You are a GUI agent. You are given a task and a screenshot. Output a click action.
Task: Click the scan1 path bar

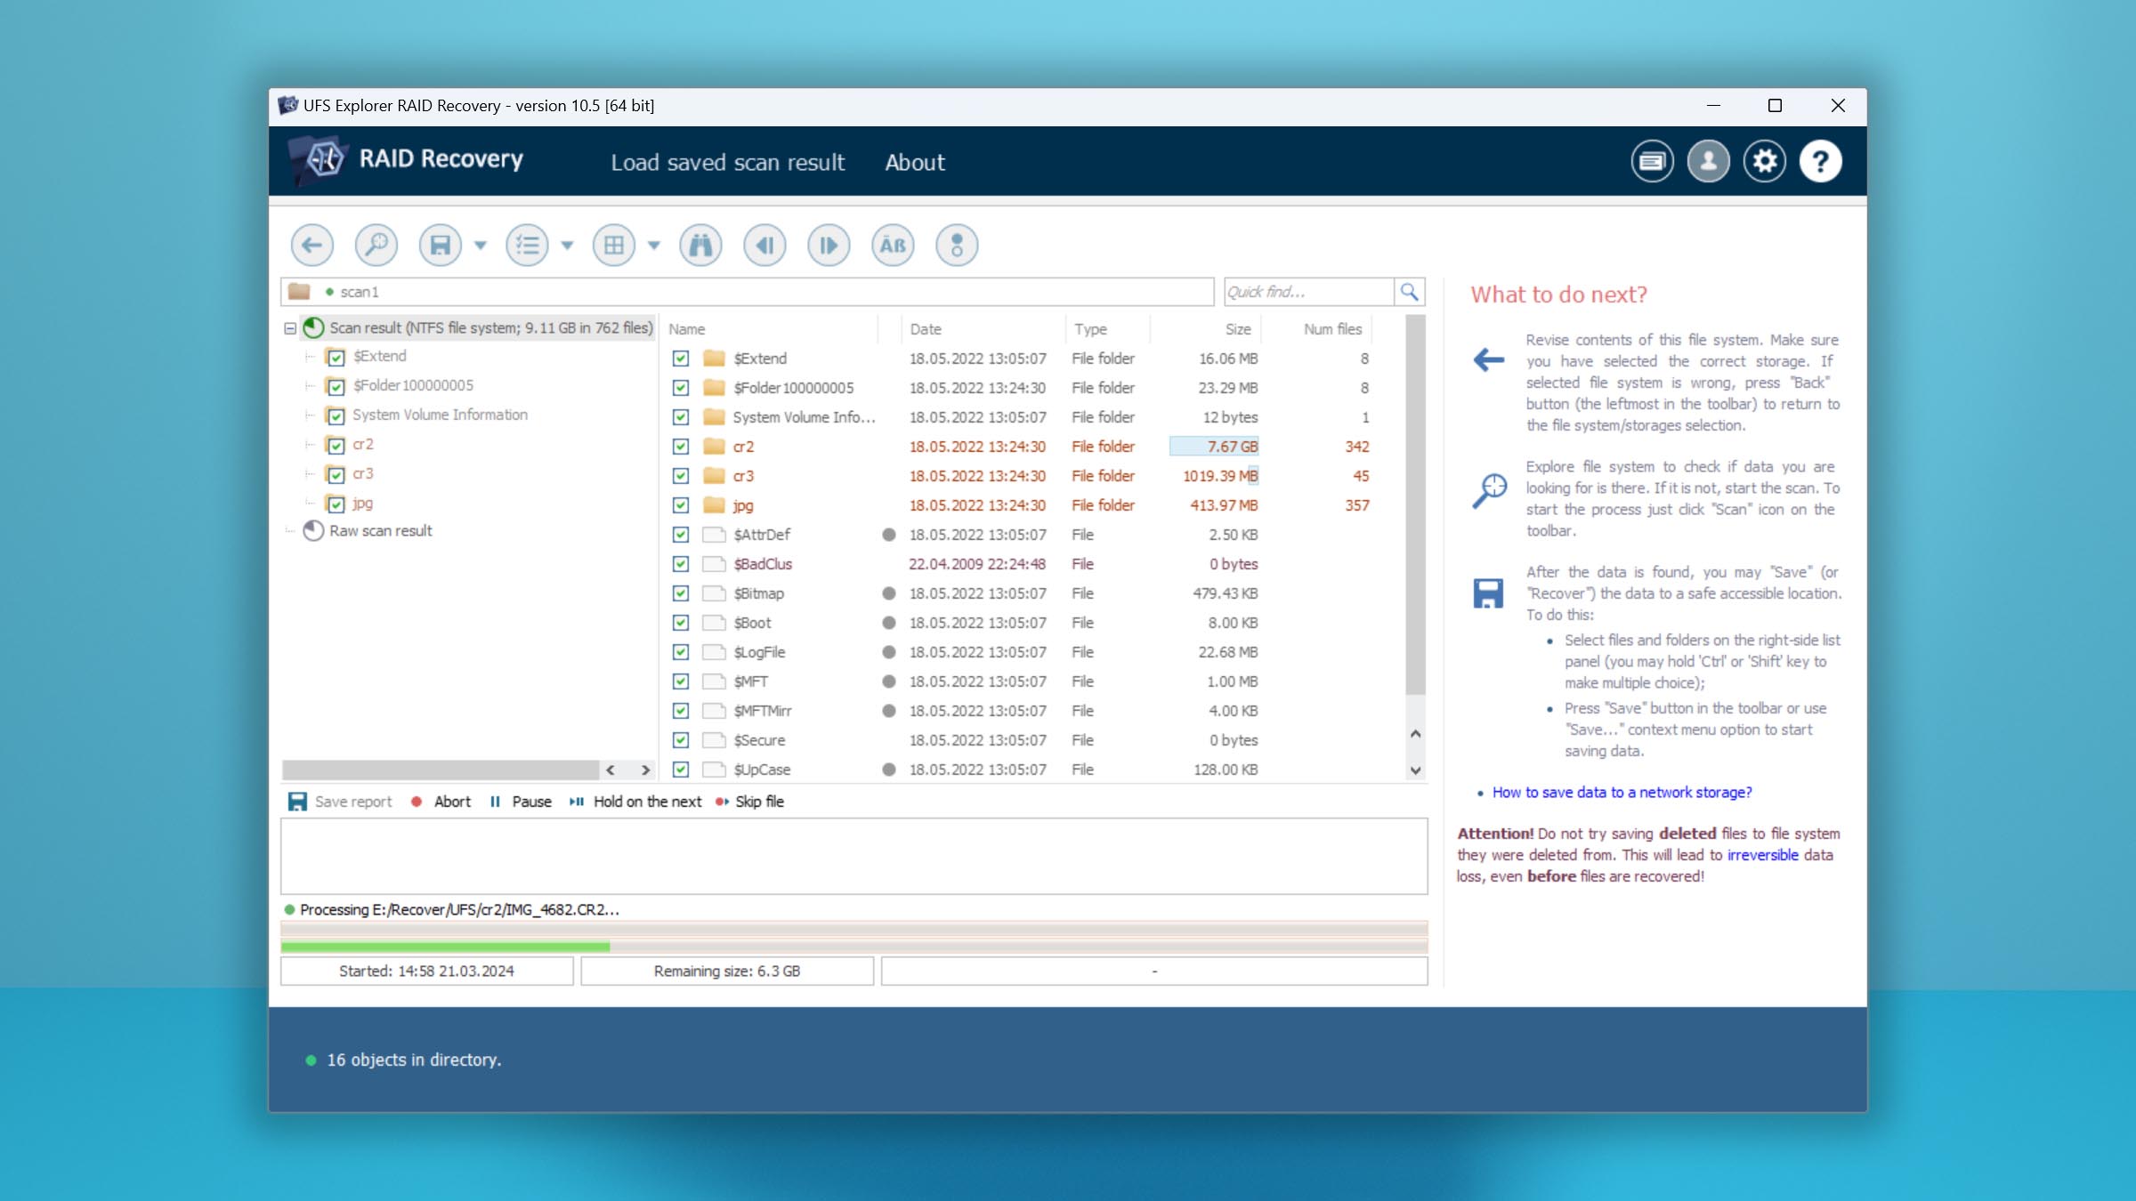coord(748,292)
